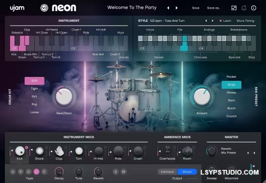This screenshot has height=183, width=266.
Task: Click the Tune knob
Action: 79,171
